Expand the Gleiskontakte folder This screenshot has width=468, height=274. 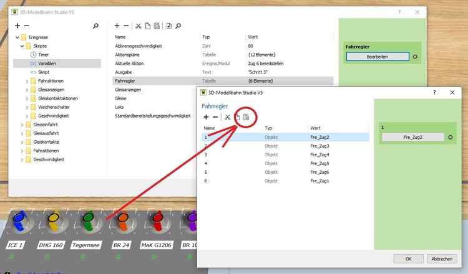point(22,142)
